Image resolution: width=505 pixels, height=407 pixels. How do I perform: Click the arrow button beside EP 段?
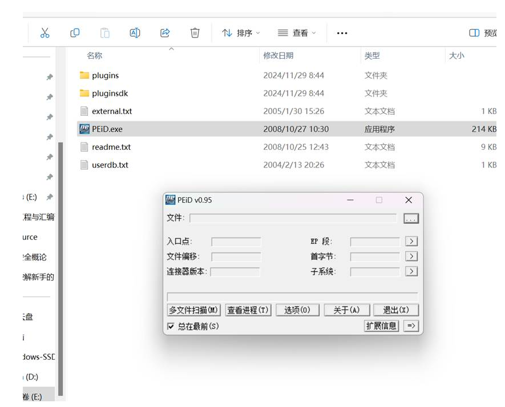point(411,241)
